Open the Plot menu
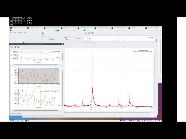 click(15, 33)
